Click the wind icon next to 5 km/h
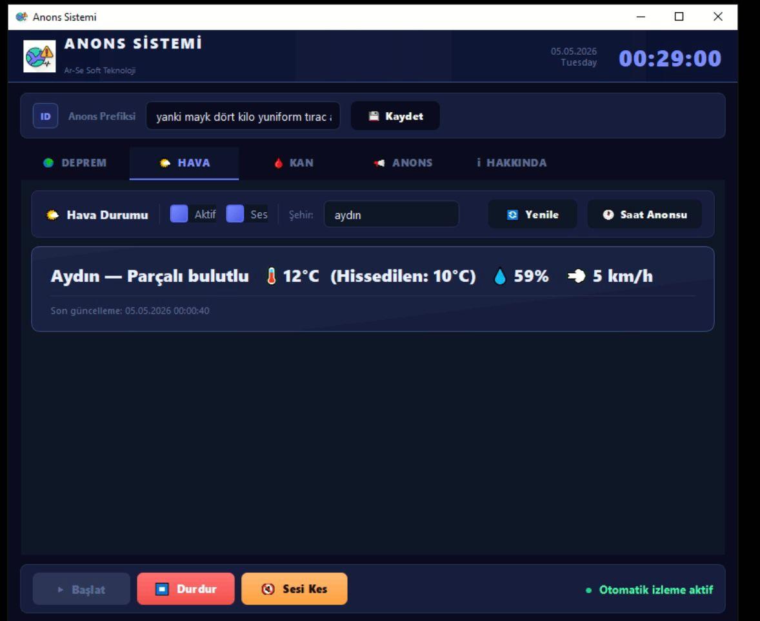The width and height of the screenshot is (760, 621). click(x=576, y=276)
